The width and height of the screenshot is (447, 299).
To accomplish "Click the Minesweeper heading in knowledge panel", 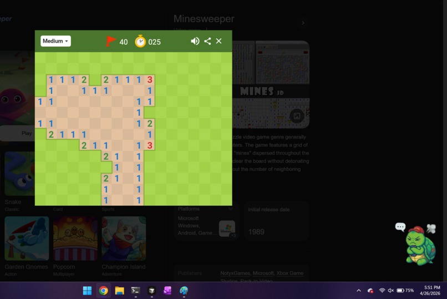I will point(204,19).
